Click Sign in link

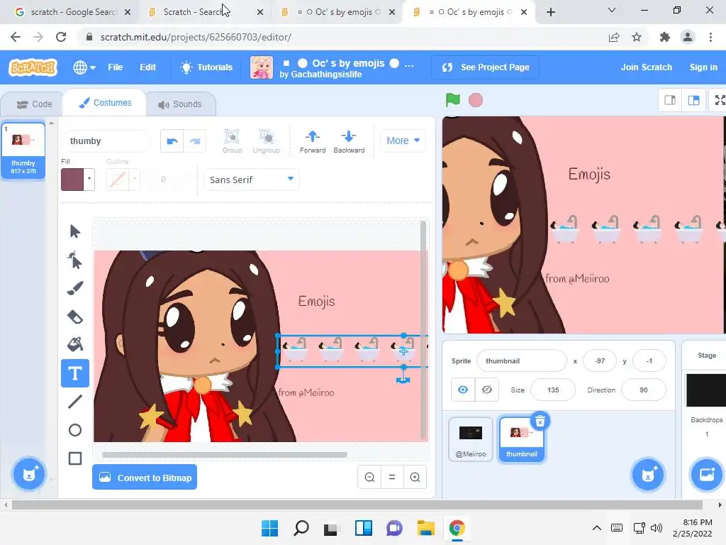point(703,67)
